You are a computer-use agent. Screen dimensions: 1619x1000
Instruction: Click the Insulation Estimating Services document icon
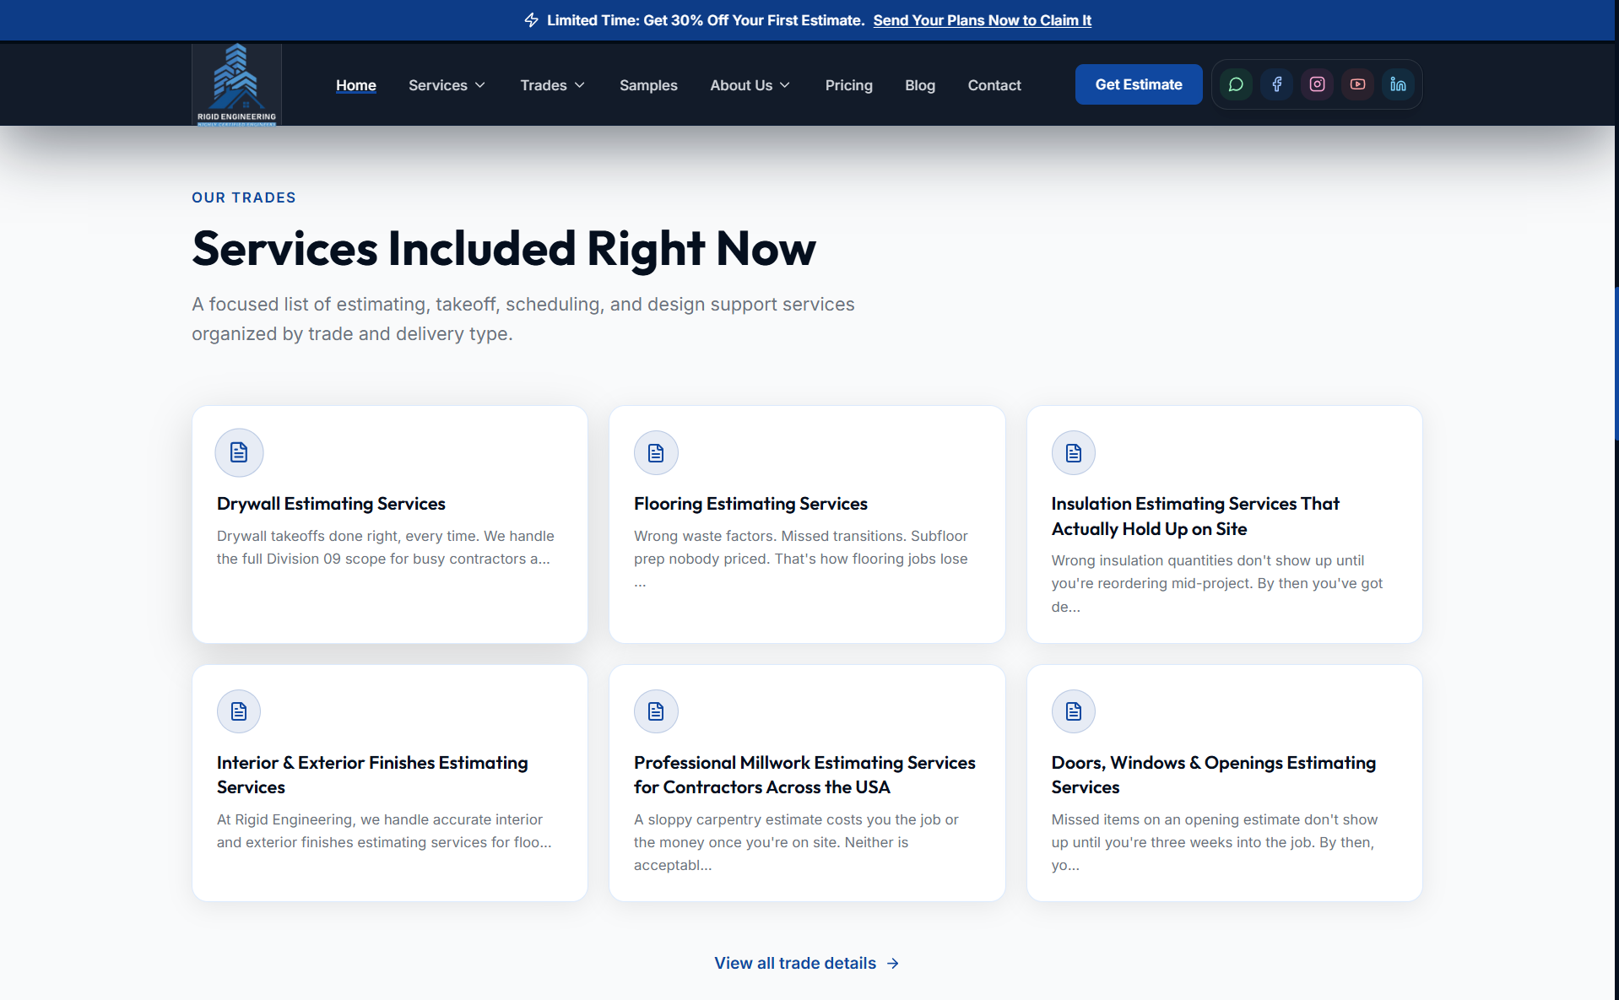click(x=1074, y=453)
